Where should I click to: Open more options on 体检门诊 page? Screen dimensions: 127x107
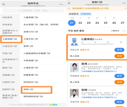(x=124, y=3)
